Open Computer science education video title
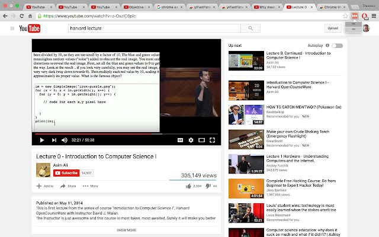379x237 pixels. pyautogui.click(x=303, y=232)
